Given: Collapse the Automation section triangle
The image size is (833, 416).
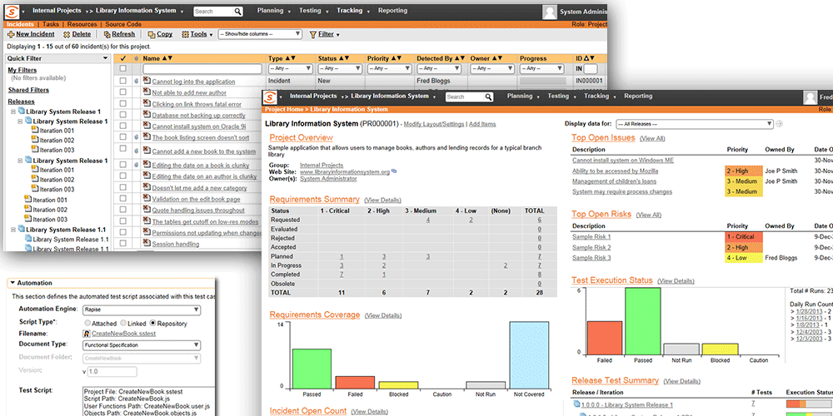Looking at the screenshot, I should pyautogui.click(x=12, y=284).
